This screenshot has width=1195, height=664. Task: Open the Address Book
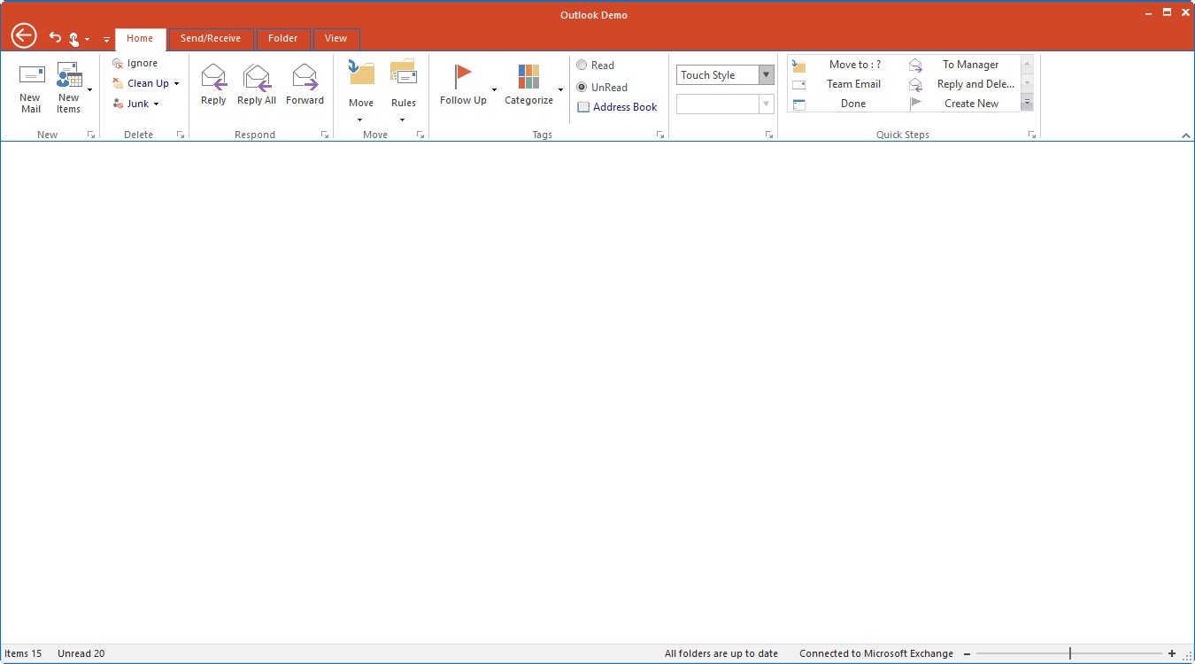[x=617, y=107]
